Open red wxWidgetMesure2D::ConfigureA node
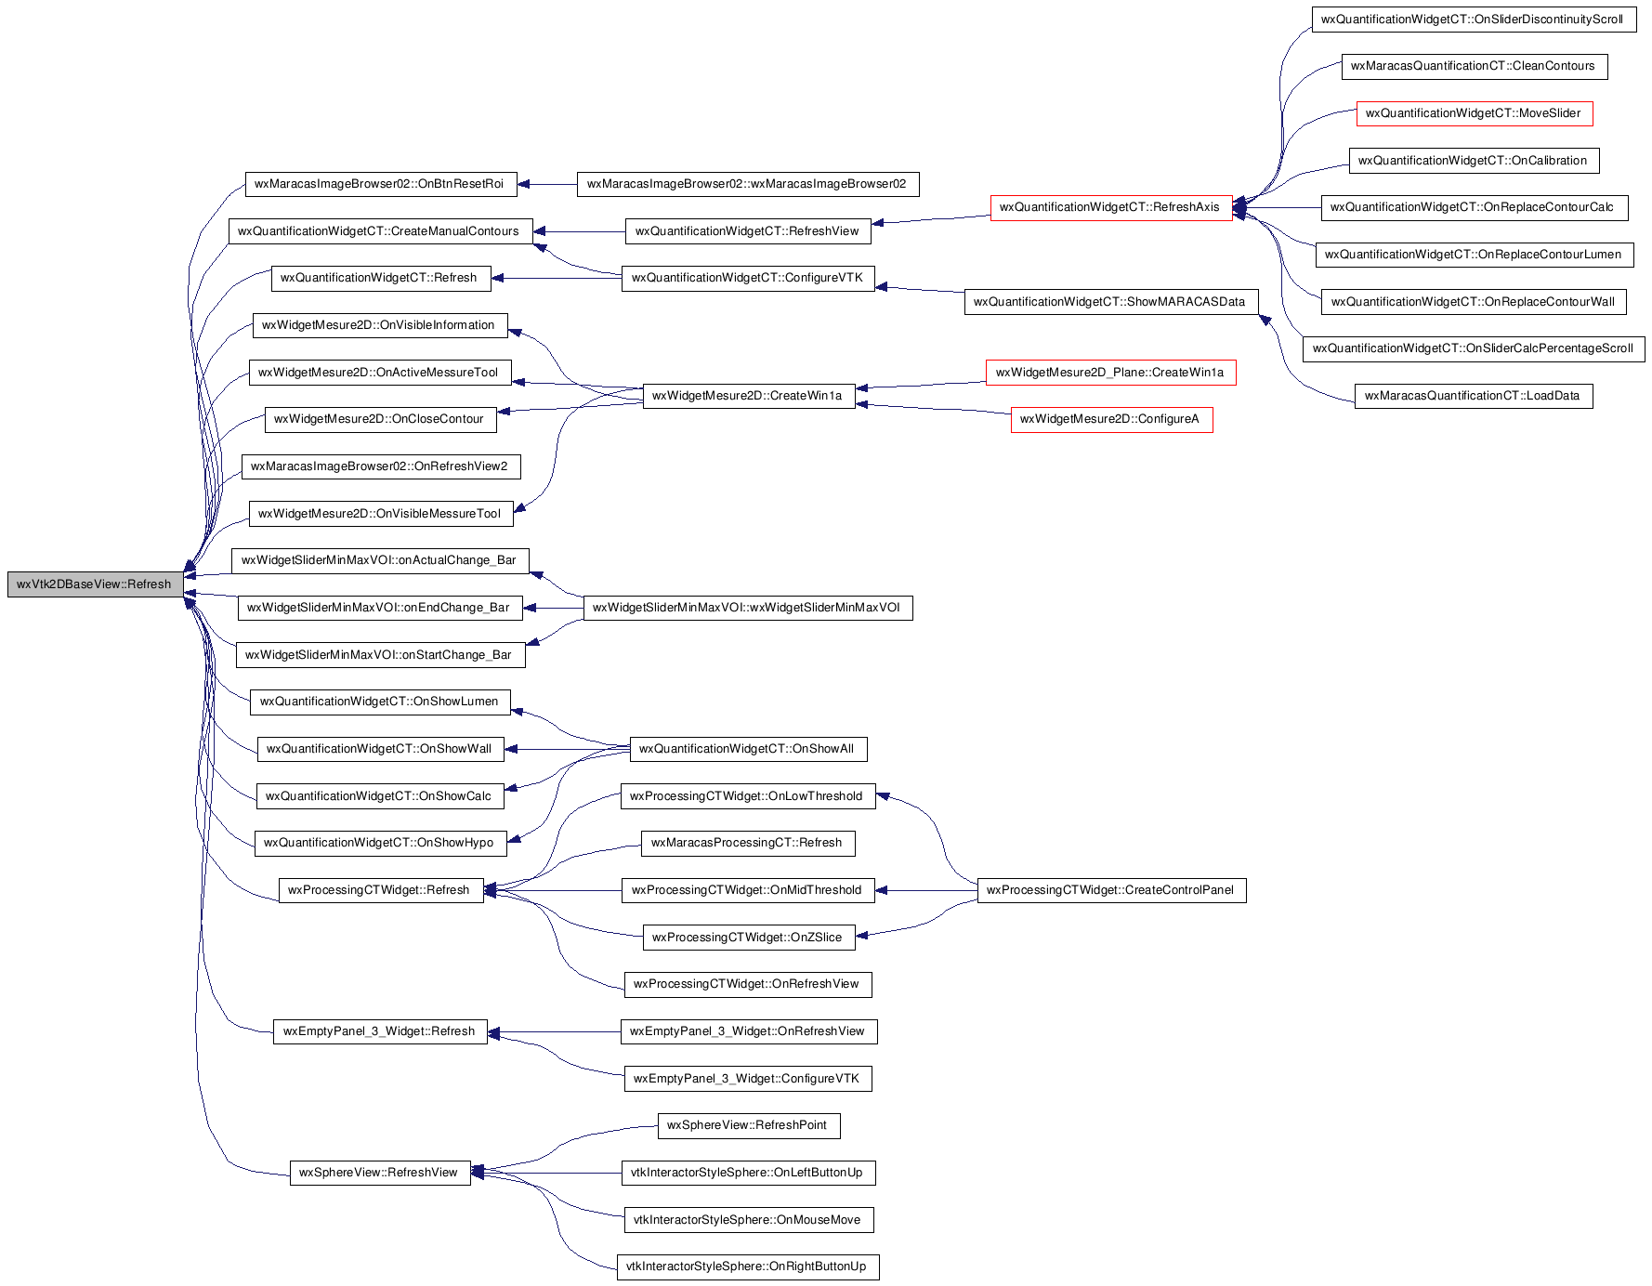The height and width of the screenshot is (1286, 1652). (x=1111, y=419)
